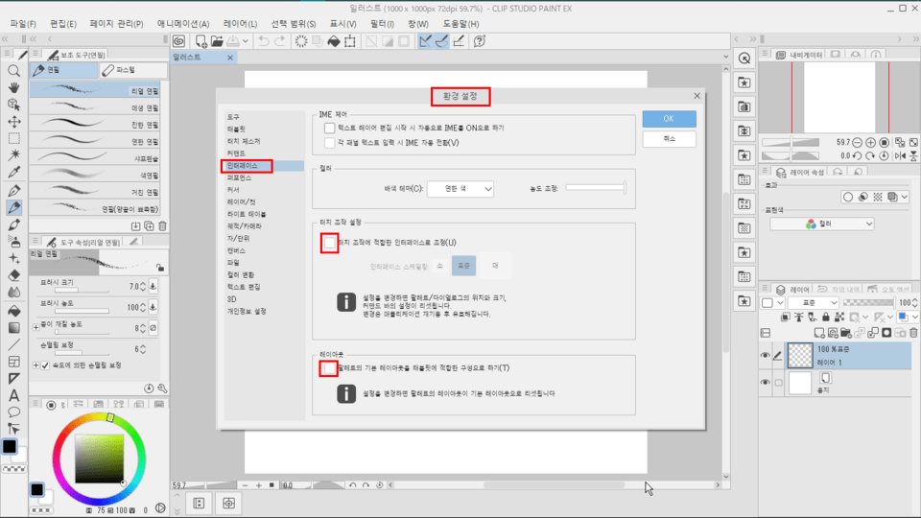The height and width of the screenshot is (518, 921).
Task: Close the 일러스트 canvas tab
Action: (x=230, y=58)
